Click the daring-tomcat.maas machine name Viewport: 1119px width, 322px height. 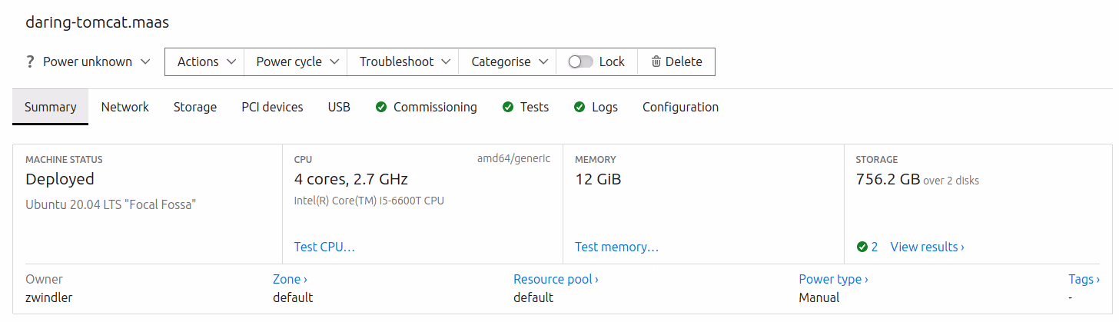[97, 22]
